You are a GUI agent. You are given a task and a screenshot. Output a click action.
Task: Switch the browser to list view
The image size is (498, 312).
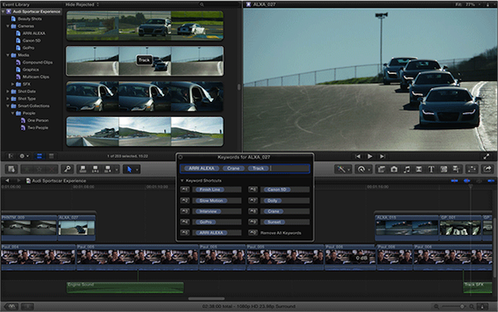pyautogui.click(x=51, y=156)
